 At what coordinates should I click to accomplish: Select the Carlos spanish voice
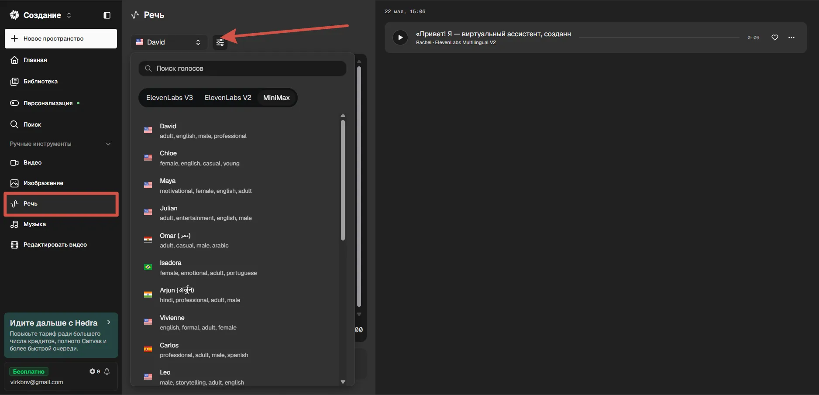pos(238,350)
